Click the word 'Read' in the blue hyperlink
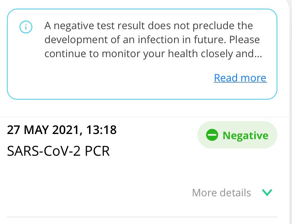 point(226,78)
